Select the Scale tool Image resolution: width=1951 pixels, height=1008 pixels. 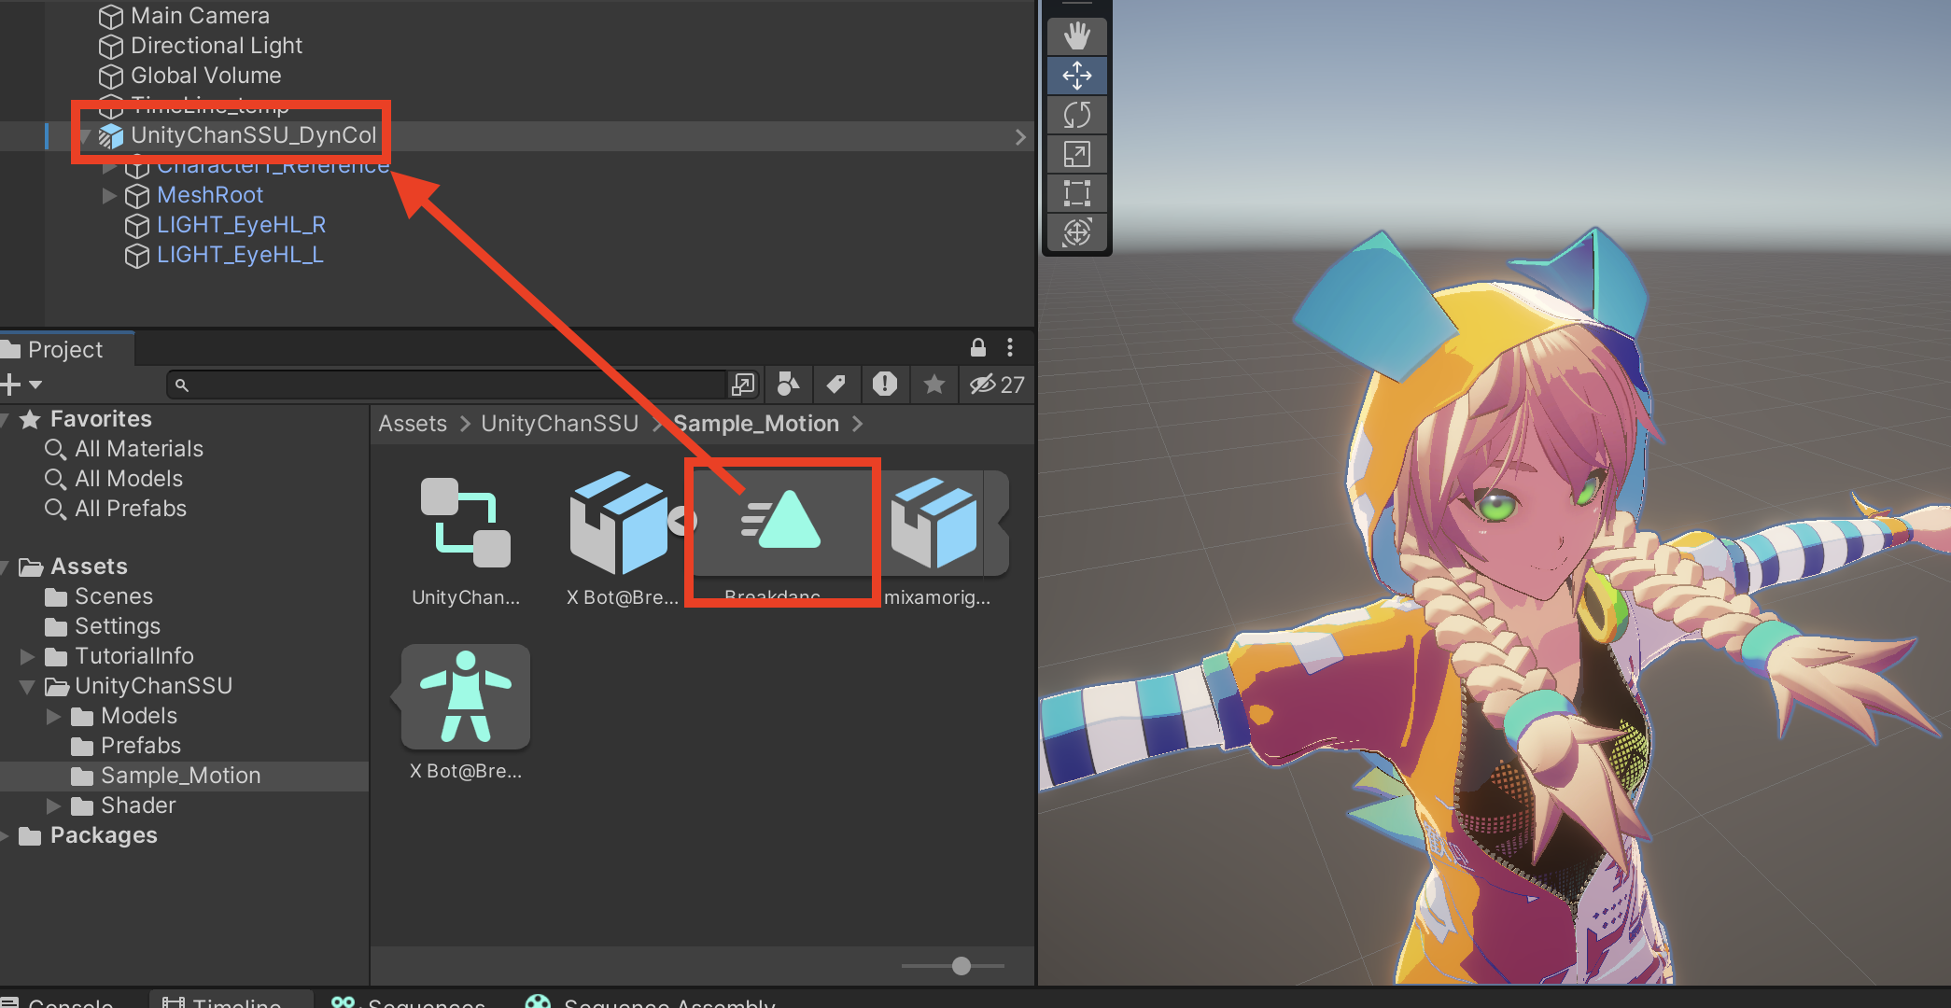tap(1076, 154)
